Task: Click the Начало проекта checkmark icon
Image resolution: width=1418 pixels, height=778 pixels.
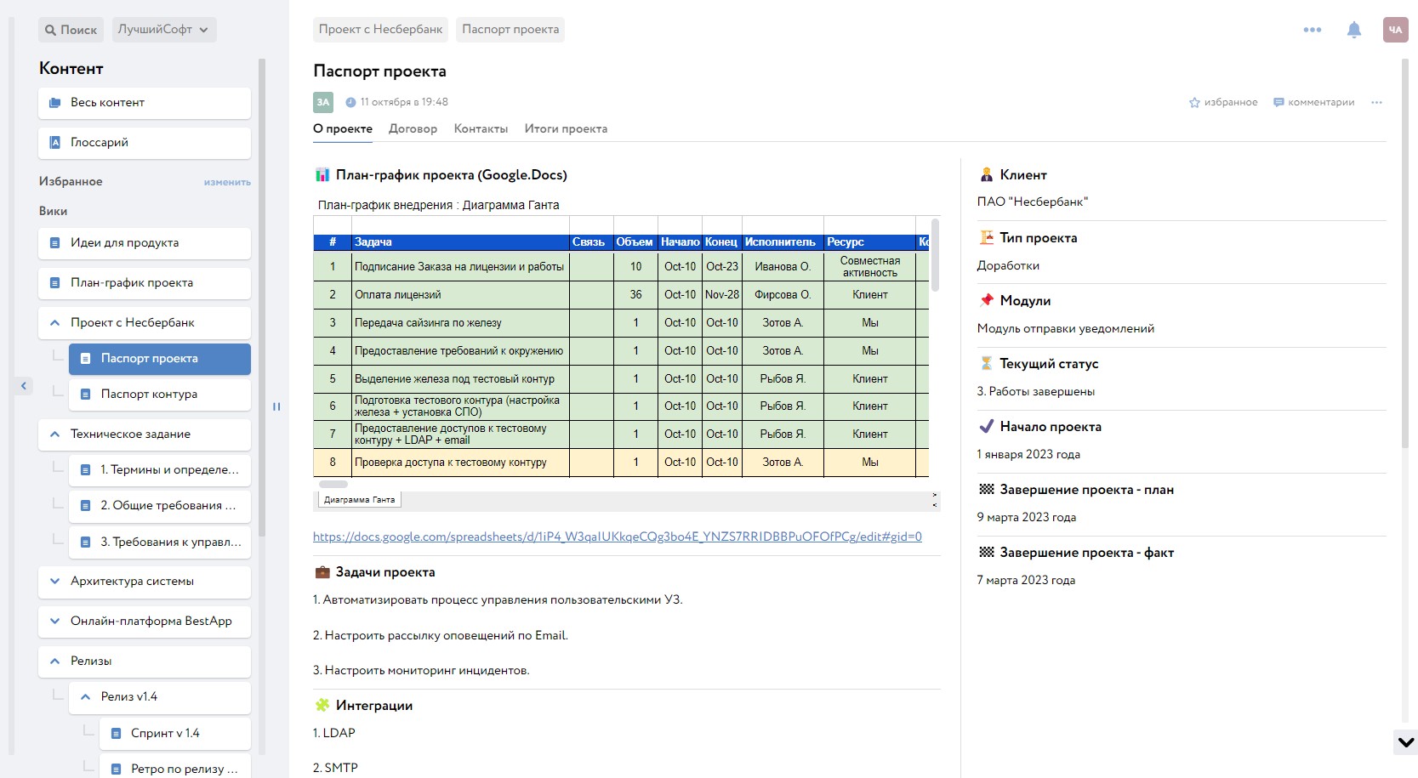Action: tap(987, 427)
